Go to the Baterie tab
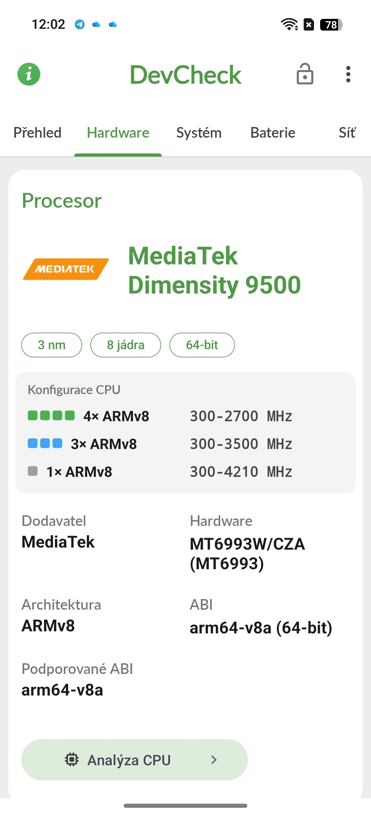The height and width of the screenshot is (815, 371). [x=273, y=133]
